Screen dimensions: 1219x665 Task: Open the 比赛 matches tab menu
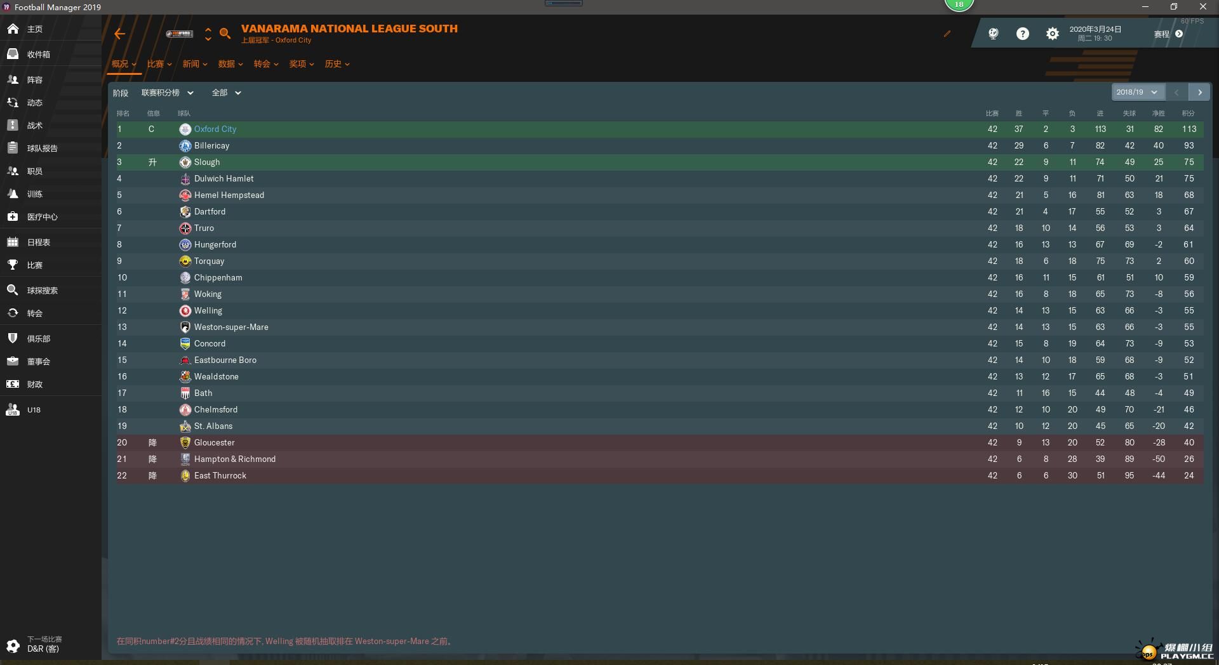point(159,64)
